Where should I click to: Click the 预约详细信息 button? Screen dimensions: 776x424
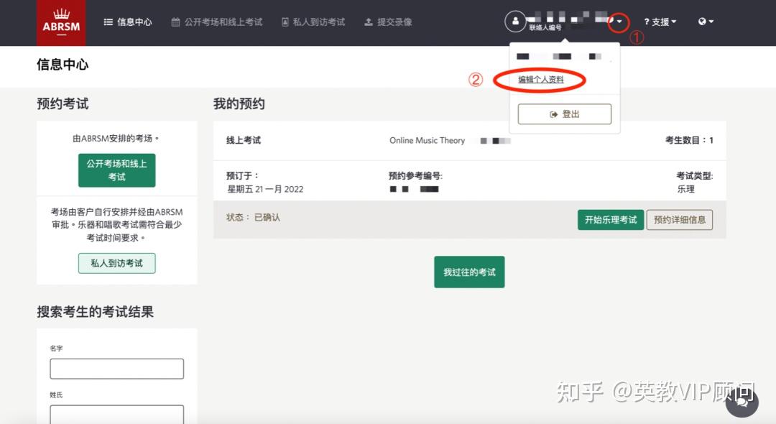680,219
